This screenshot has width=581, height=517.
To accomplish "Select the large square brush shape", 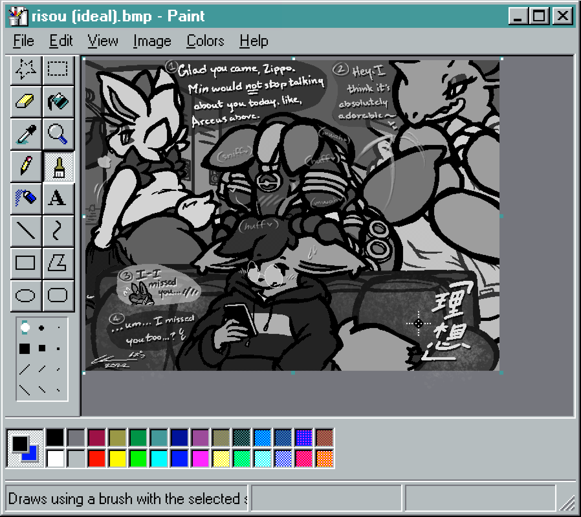I will (25, 349).
